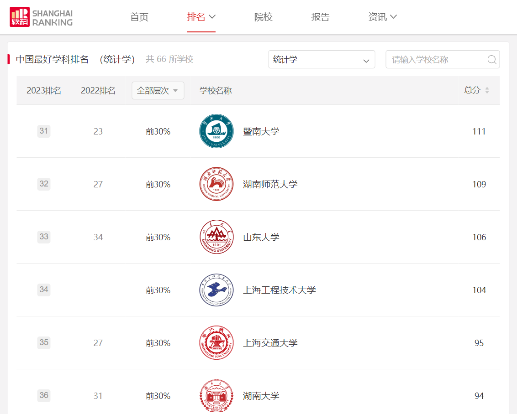Click the Shandong University emblem
The image size is (517, 414).
pos(216,237)
